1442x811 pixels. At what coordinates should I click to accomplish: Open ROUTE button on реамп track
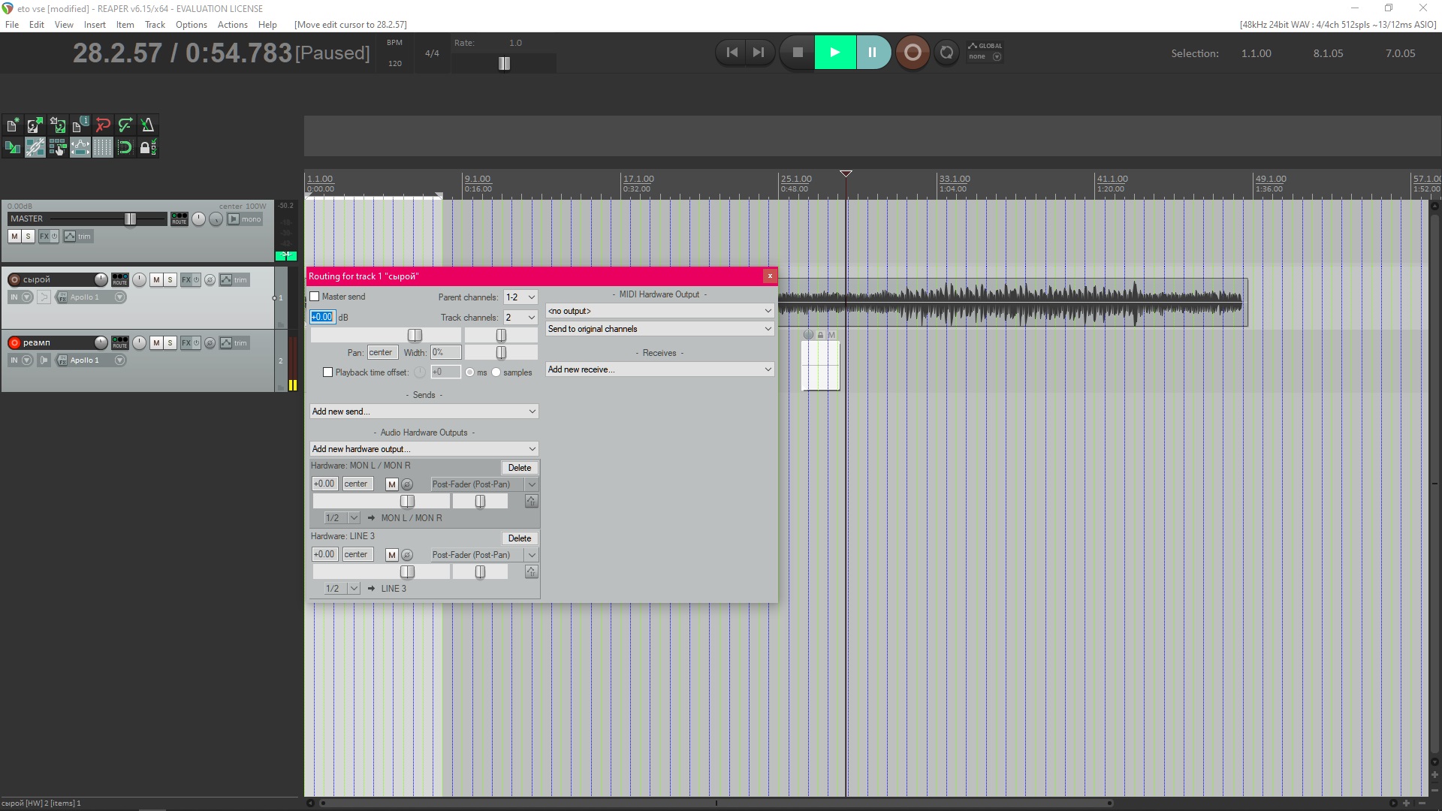(119, 342)
